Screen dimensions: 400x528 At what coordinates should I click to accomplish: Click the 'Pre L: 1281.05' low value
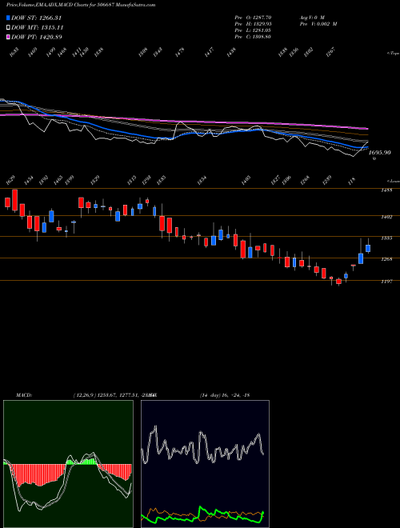point(253,30)
